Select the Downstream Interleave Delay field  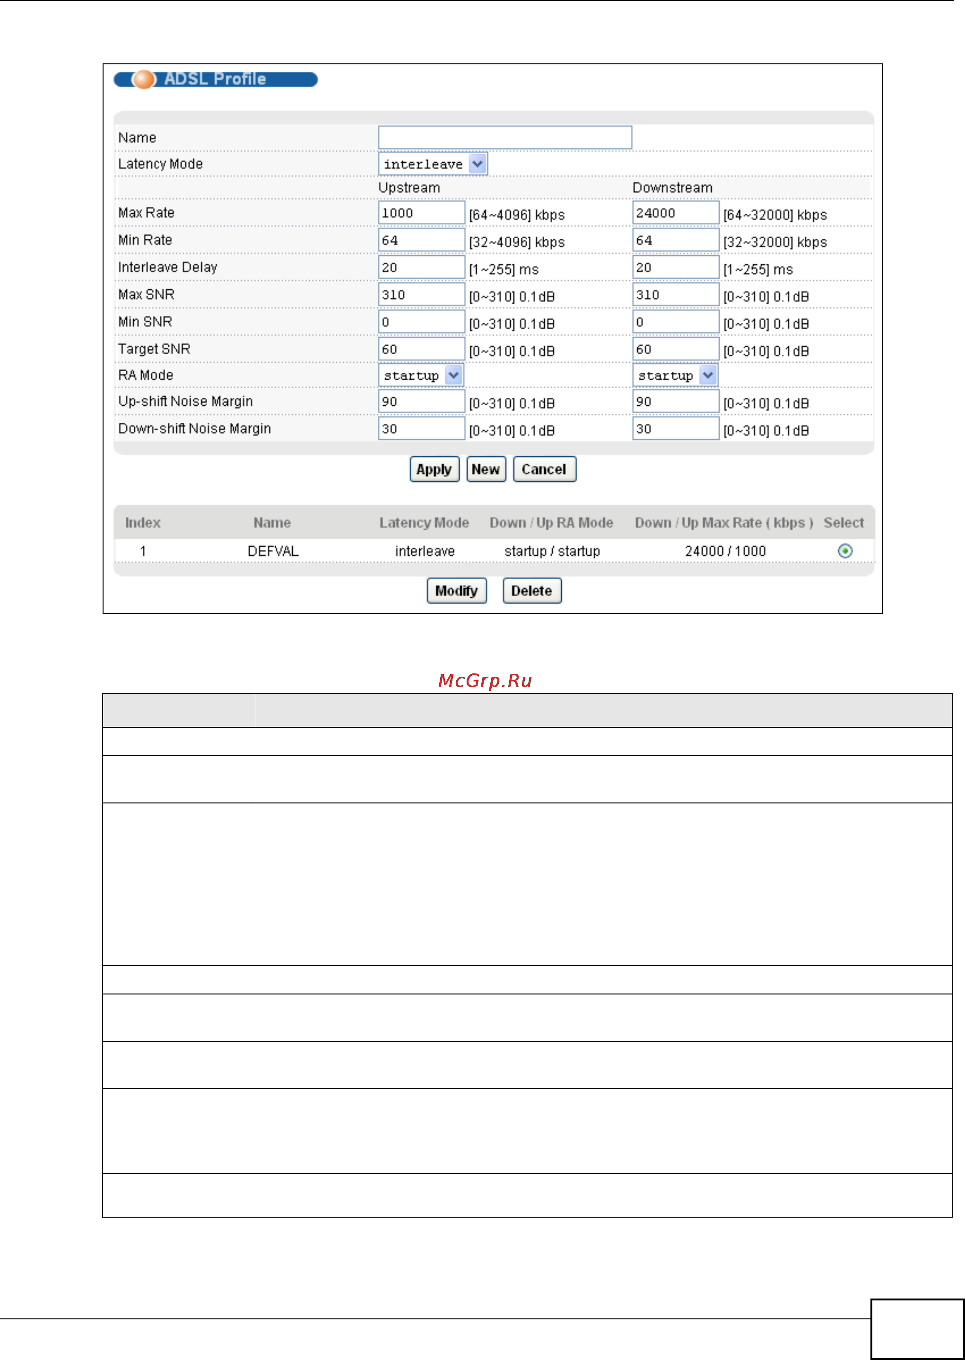[x=675, y=267]
